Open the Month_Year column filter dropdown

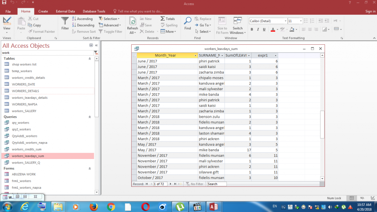click(x=195, y=56)
